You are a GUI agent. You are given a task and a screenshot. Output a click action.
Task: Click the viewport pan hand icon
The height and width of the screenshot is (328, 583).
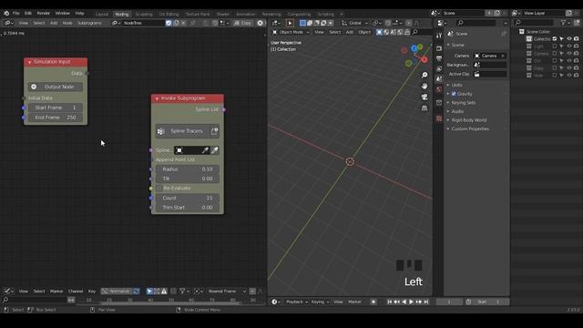[424, 86]
